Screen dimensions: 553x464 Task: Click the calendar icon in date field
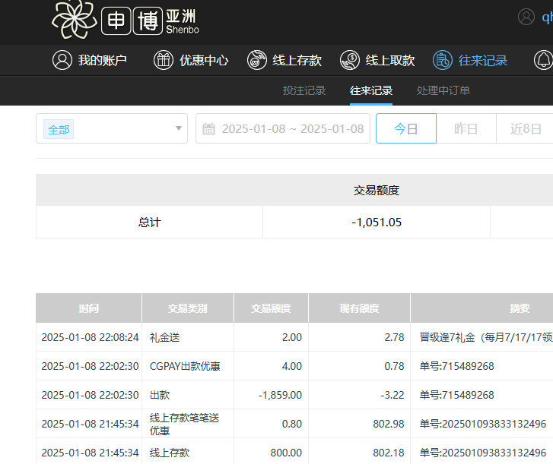point(209,128)
